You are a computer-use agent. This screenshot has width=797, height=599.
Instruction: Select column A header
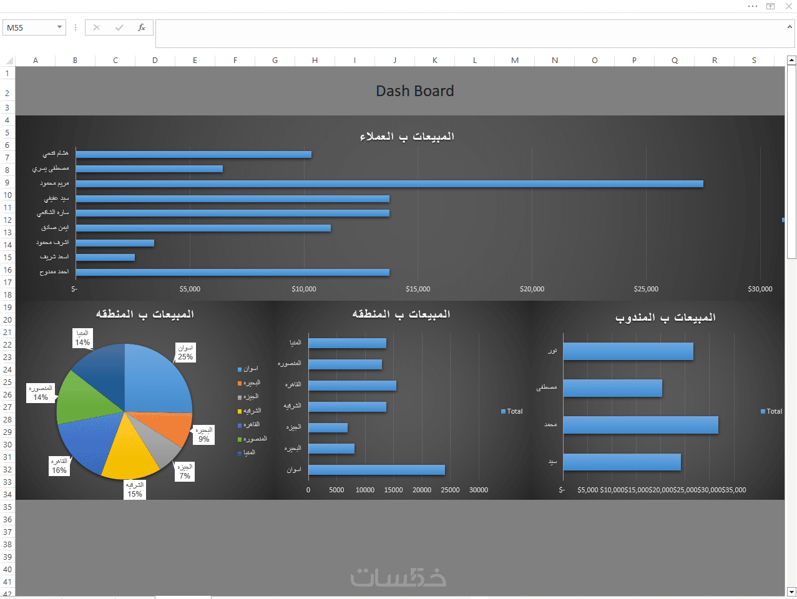(36, 61)
